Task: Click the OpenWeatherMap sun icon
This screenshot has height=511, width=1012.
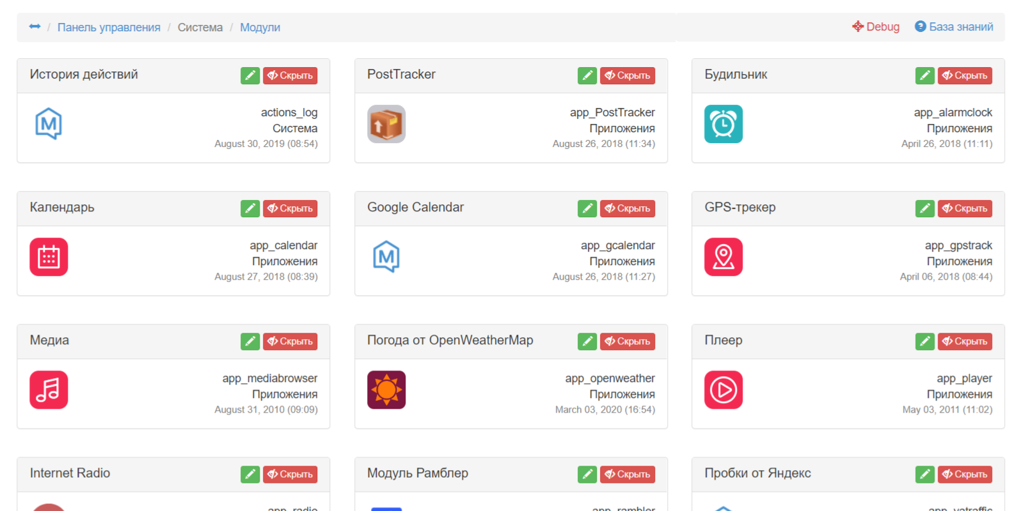Action: 386,390
